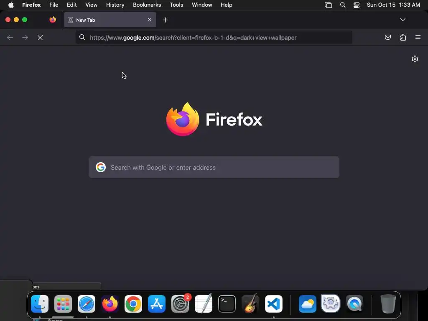Viewport: 428px width, 321px height.
Task: Click the Stage Manager windows icon in menu bar
Action: point(329,5)
